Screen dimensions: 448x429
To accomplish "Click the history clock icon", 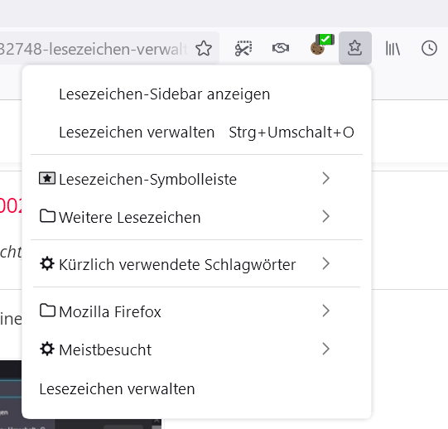I will (x=429, y=48).
